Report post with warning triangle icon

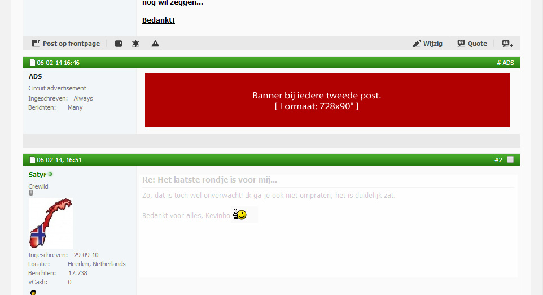click(x=155, y=44)
